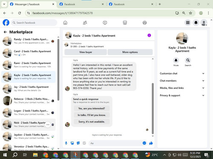Screen dimensions: 213x159
Task: Expand Privacy & support section
Action: (x=182, y=95)
